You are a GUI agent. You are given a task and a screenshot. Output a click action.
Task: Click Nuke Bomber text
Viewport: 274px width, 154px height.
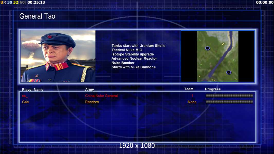click(x=123, y=63)
